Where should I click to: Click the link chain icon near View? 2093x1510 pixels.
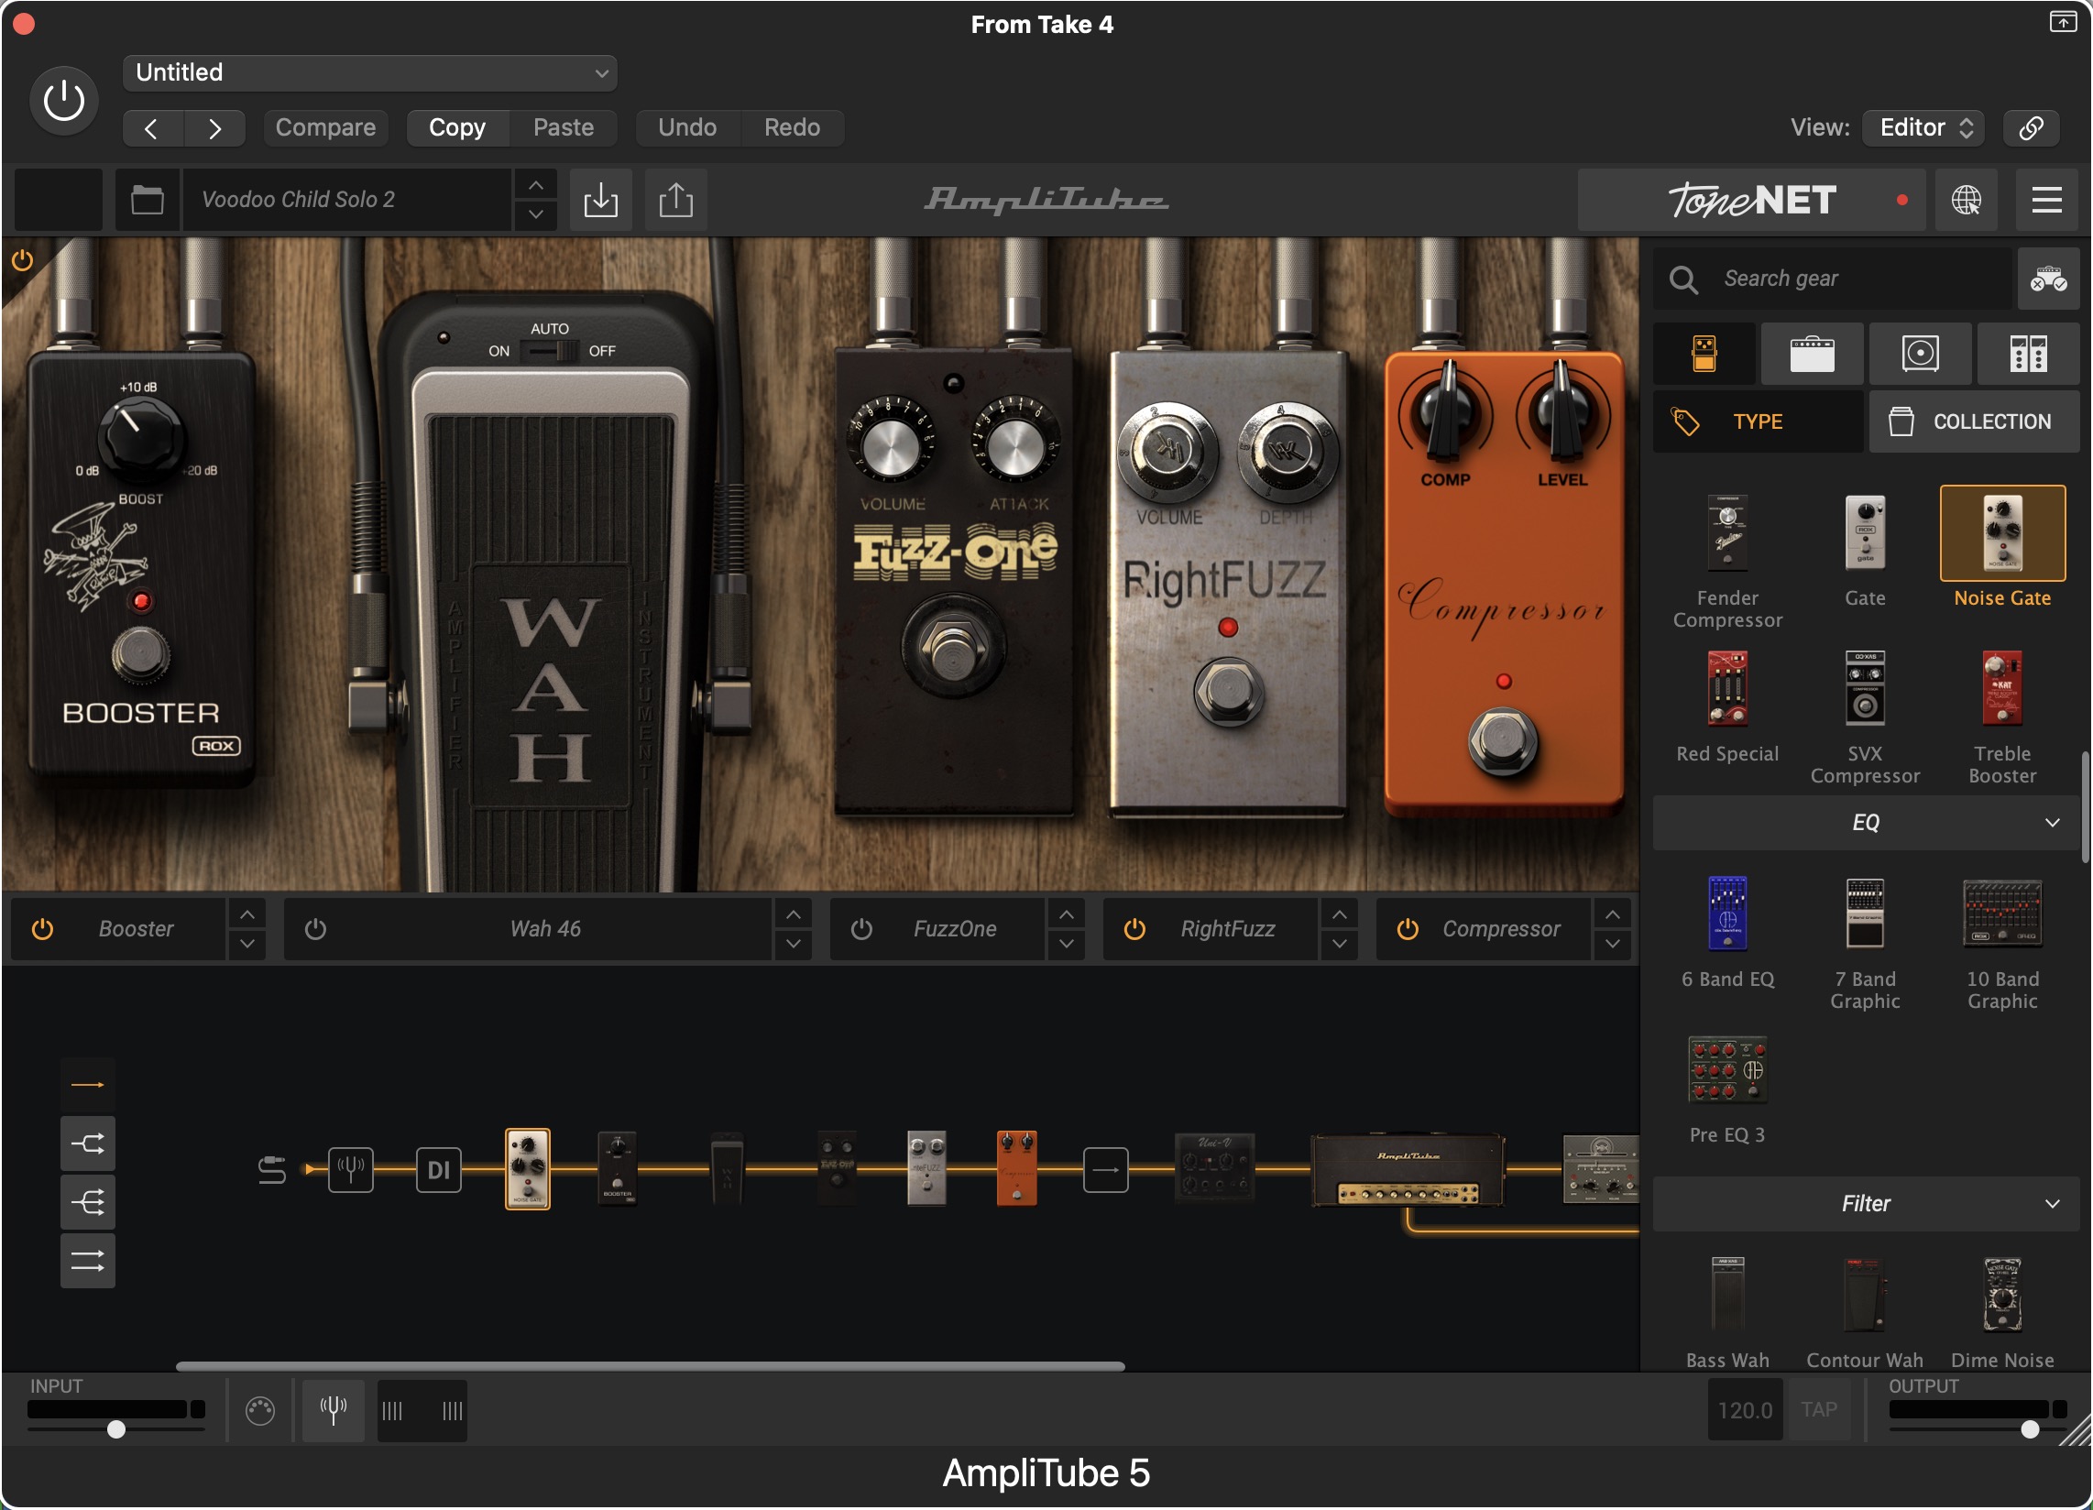coord(2032,127)
